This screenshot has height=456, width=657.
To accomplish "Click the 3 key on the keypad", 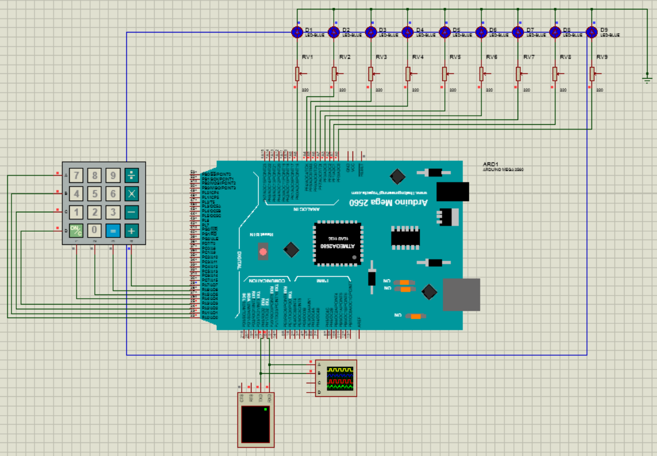I will [x=113, y=212].
